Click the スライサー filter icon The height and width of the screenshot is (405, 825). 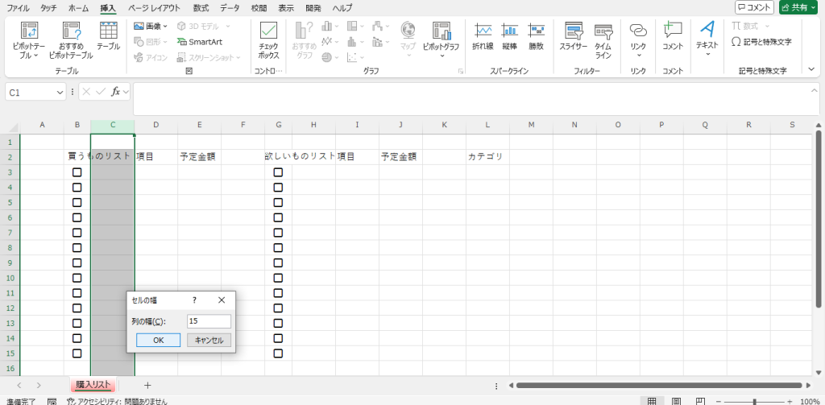[574, 32]
